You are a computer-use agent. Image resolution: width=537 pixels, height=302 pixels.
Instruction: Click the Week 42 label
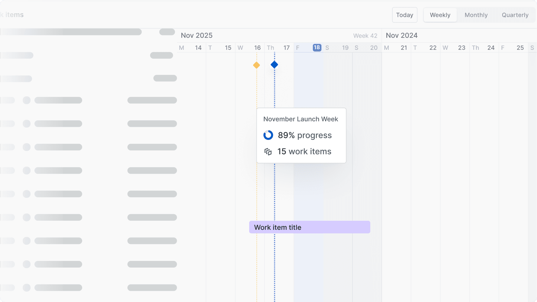[365, 36]
